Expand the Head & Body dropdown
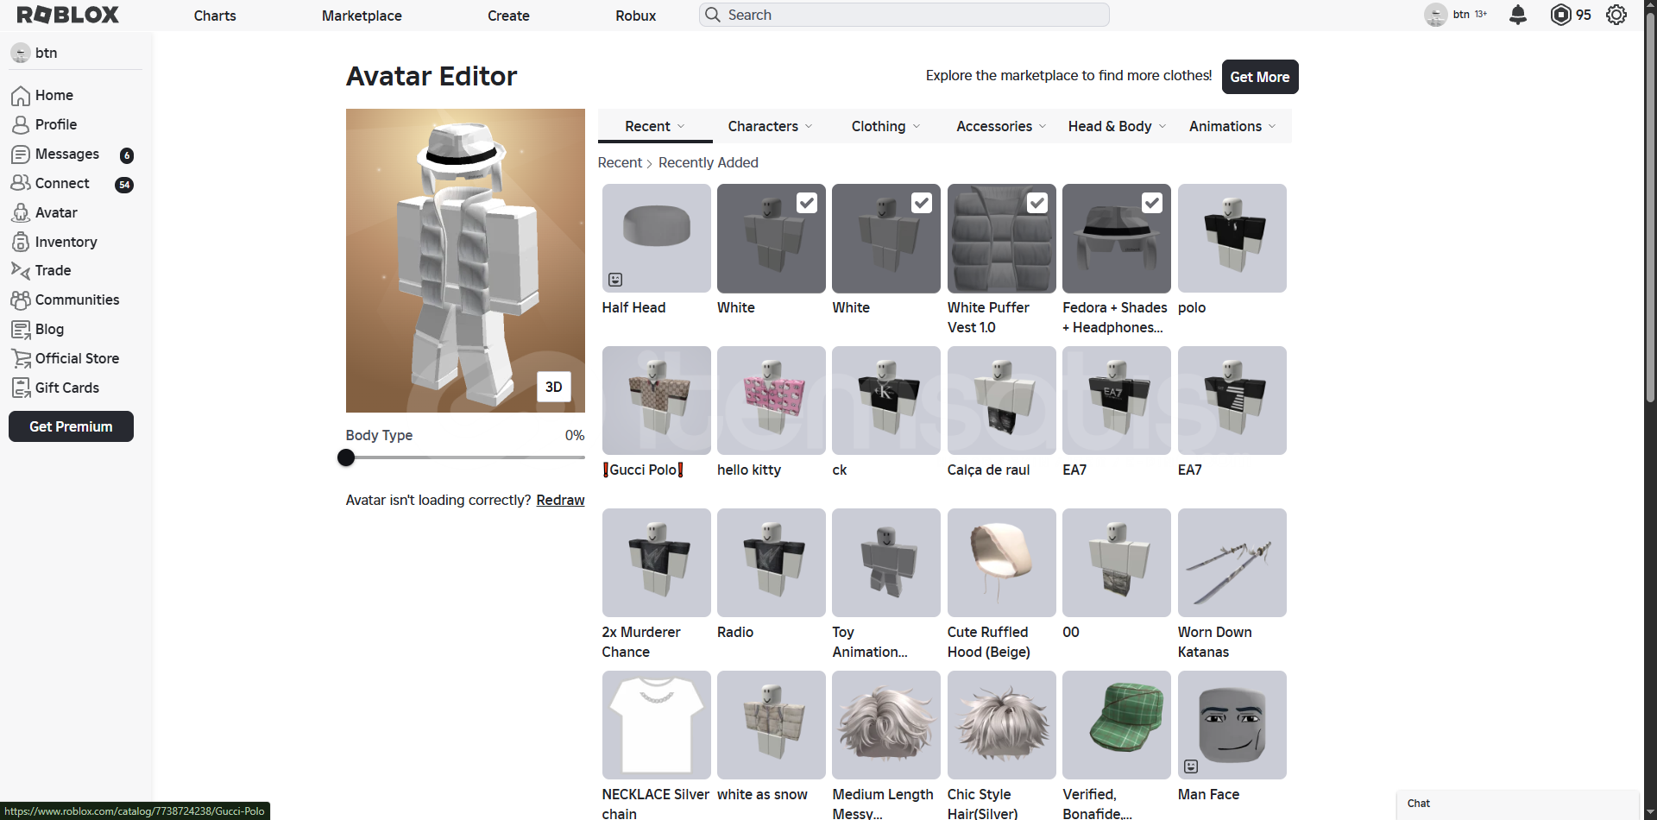1657x820 pixels. pyautogui.click(x=1117, y=126)
